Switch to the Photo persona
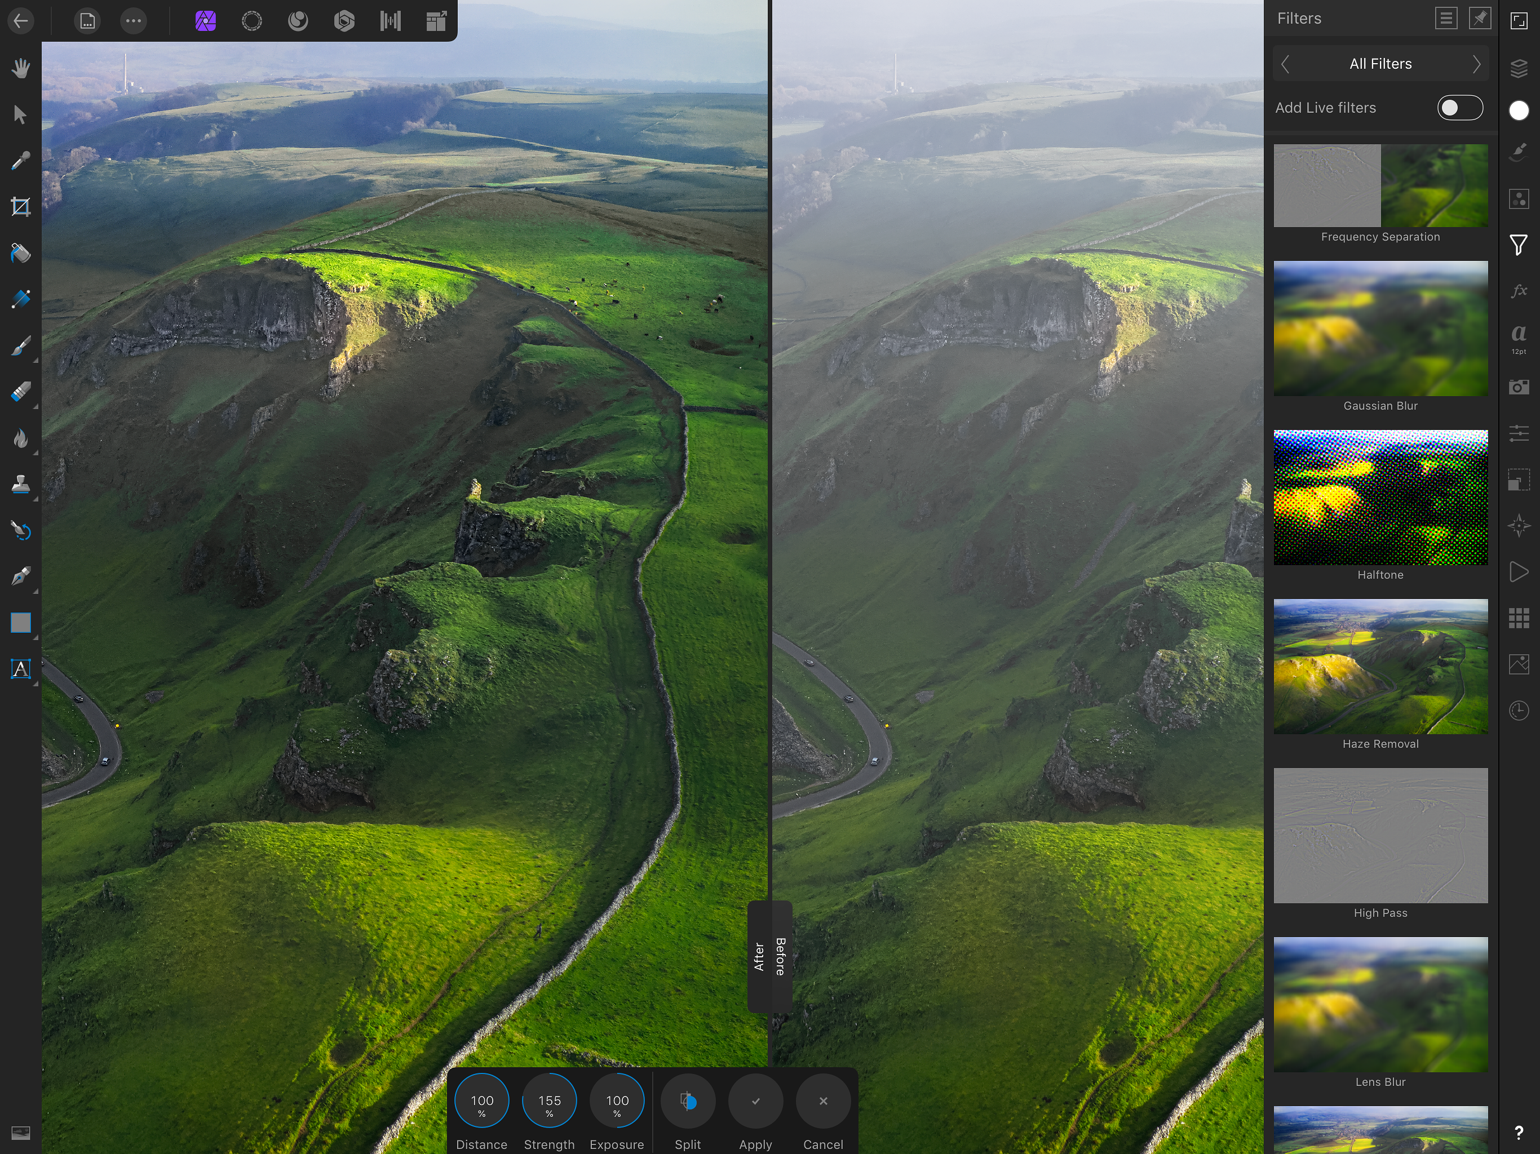 pos(205,21)
